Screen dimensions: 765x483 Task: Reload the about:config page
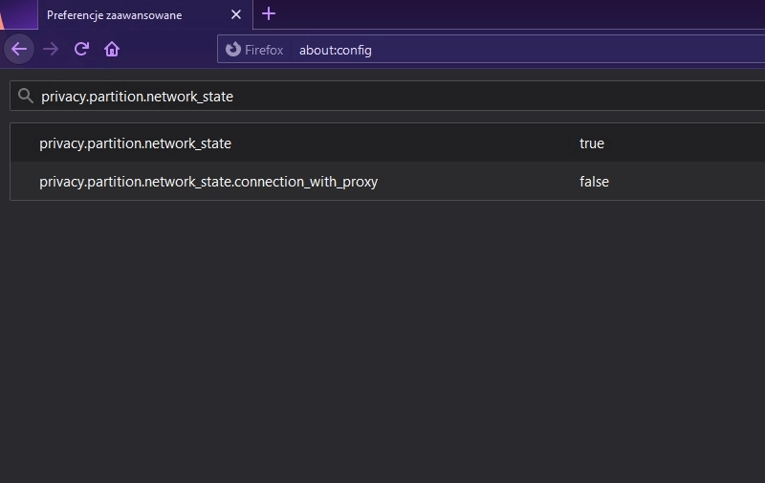pyautogui.click(x=81, y=49)
